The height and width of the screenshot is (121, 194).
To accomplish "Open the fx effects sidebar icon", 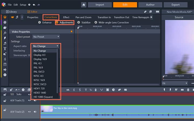I will tap(5, 33).
